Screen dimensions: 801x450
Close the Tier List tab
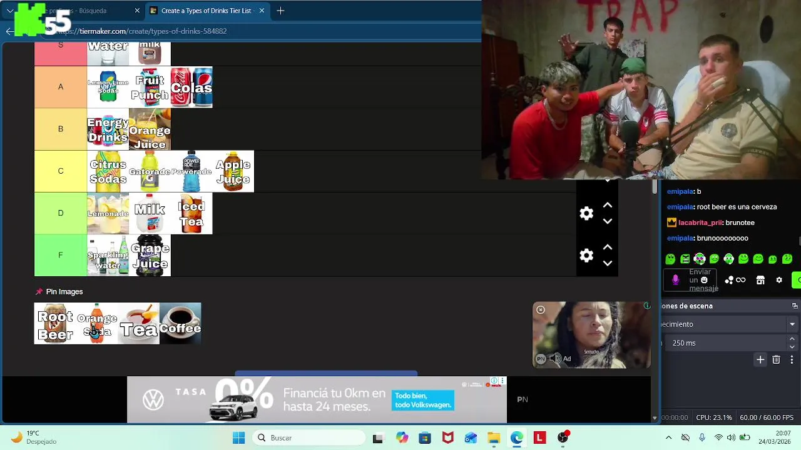pyautogui.click(x=262, y=11)
